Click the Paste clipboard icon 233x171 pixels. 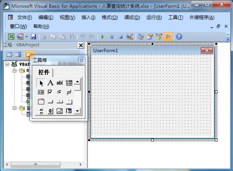click(x=63, y=37)
